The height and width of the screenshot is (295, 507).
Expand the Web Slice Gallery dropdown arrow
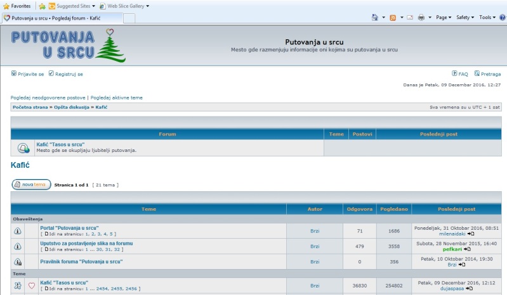(x=147, y=6)
